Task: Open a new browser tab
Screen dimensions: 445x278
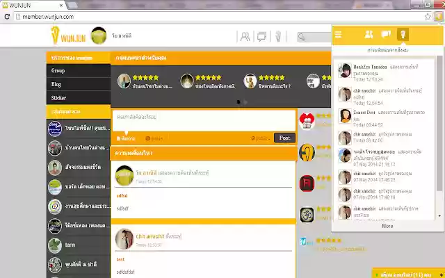Action: coord(72,5)
